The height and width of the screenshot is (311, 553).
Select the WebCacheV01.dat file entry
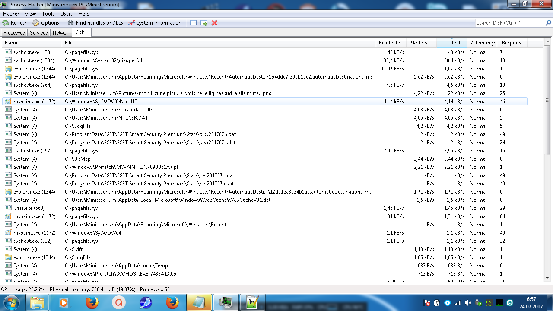168,200
